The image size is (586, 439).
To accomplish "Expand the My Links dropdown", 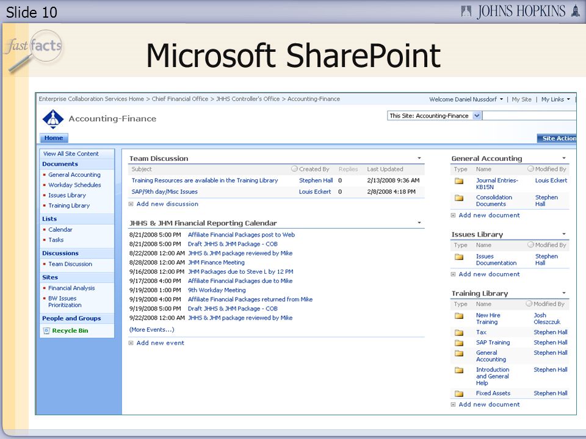I will 555,99.
